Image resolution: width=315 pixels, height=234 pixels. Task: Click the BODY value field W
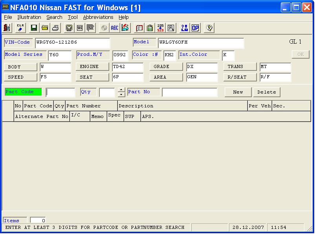tap(55, 67)
